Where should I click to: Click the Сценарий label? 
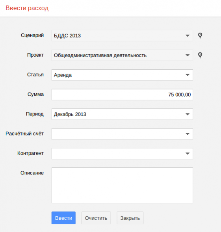32,35
